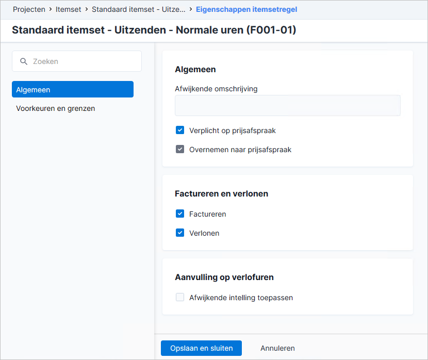
Task: Uncheck the Verlonen checkbox
Action: click(x=180, y=233)
